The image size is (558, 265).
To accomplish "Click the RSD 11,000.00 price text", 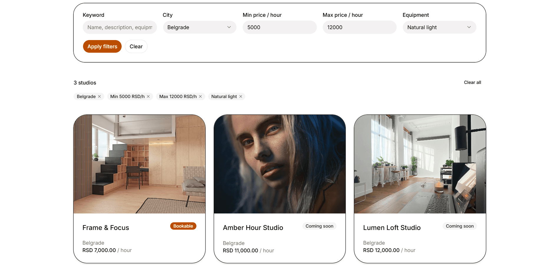I will [x=241, y=251].
